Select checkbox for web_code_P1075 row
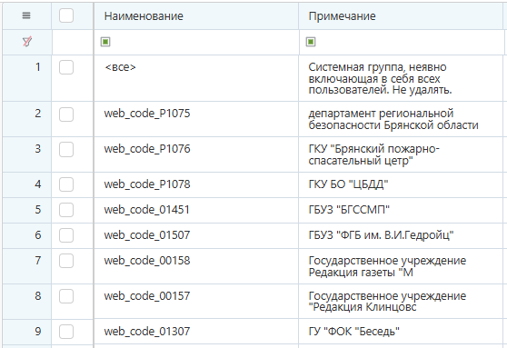 coord(66,114)
